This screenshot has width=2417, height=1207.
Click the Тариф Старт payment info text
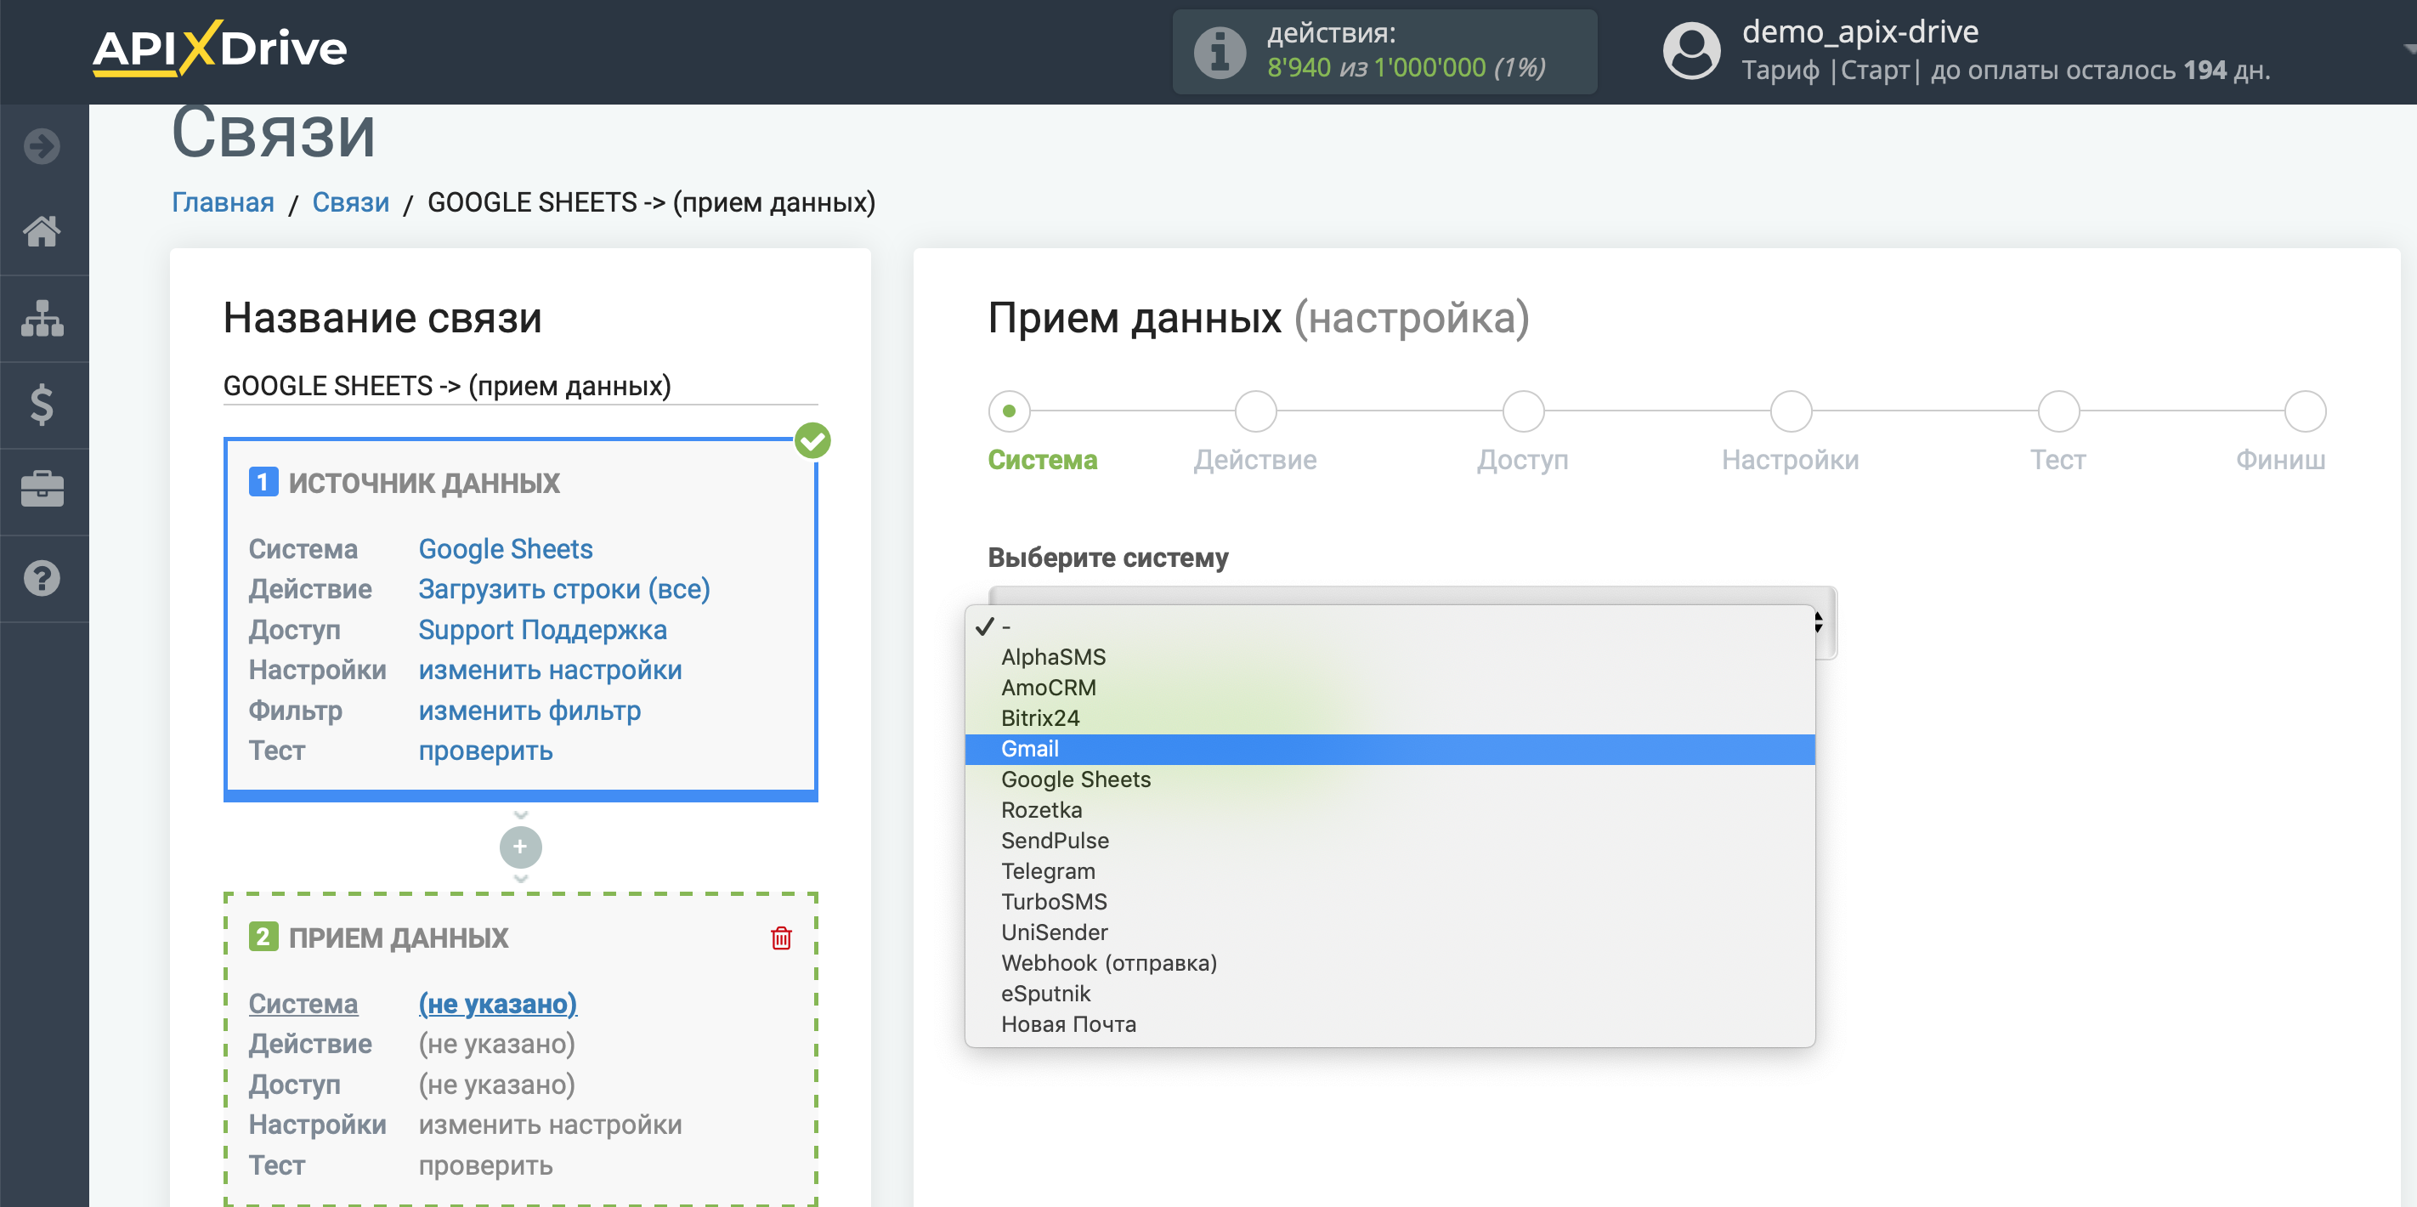pos(2005,71)
